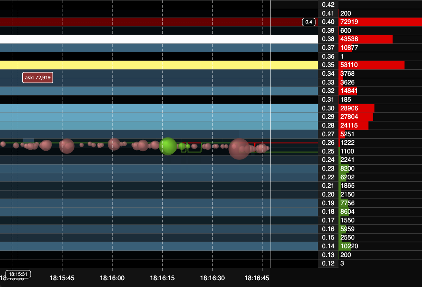The height and width of the screenshot is (287, 422).
Task: Click the 0.40 price row label
Action: [x=328, y=22]
